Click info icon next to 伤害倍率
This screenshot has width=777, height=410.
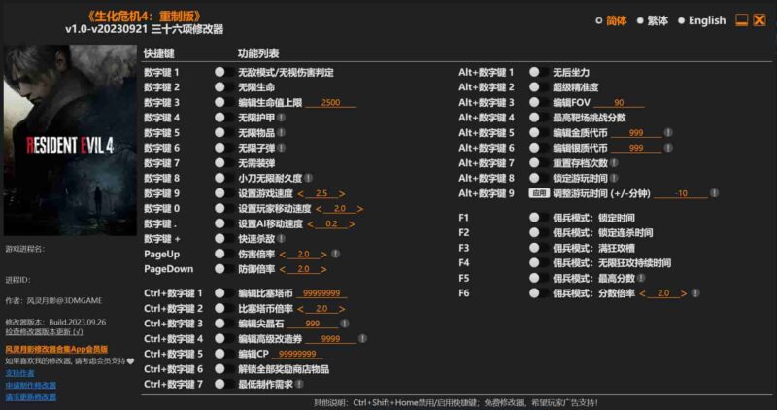coord(335,254)
